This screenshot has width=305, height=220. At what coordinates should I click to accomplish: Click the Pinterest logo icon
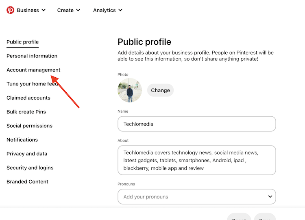point(10,10)
